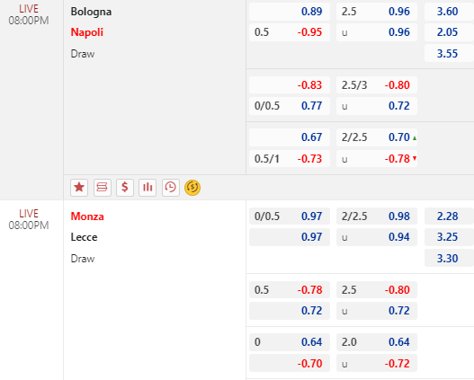Select Monza handicap 0/0.5 odds 0.97
Screen dimensions: 474x380
[x=290, y=217]
